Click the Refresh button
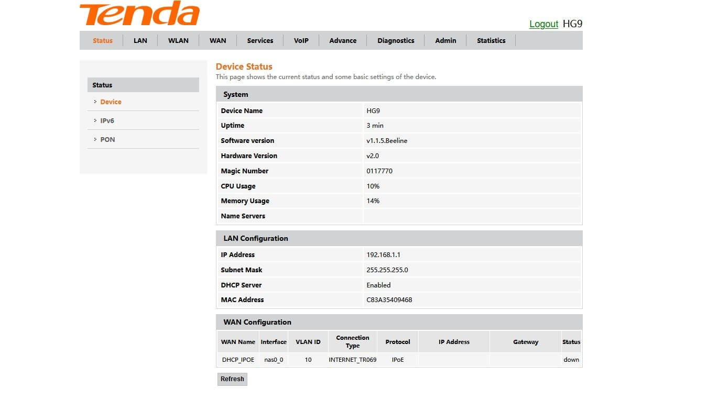The width and height of the screenshot is (707, 411). pos(232,379)
